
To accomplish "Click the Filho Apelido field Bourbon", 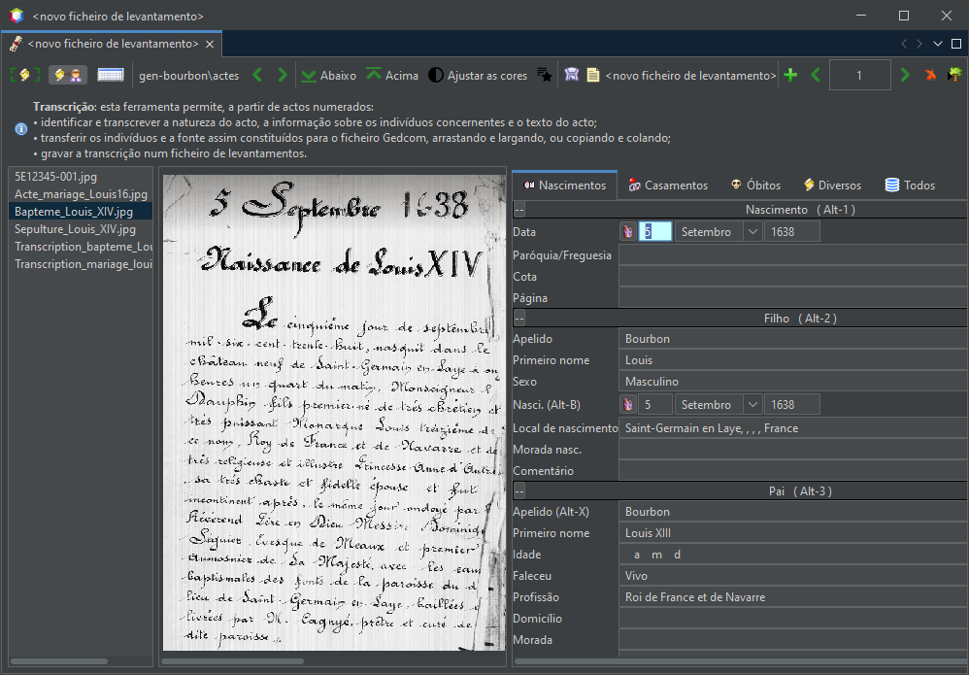I will click(x=793, y=339).
